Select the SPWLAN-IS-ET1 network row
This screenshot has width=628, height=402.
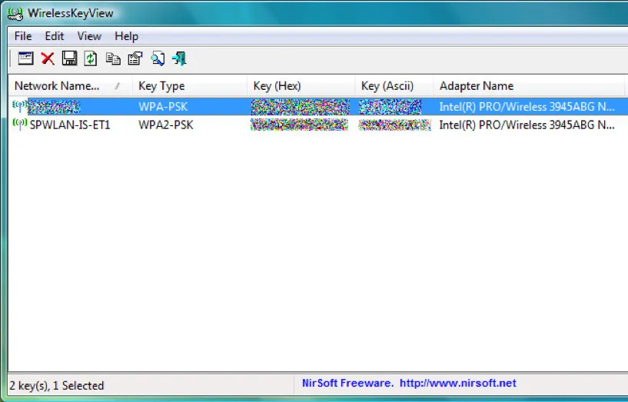point(69,125)
